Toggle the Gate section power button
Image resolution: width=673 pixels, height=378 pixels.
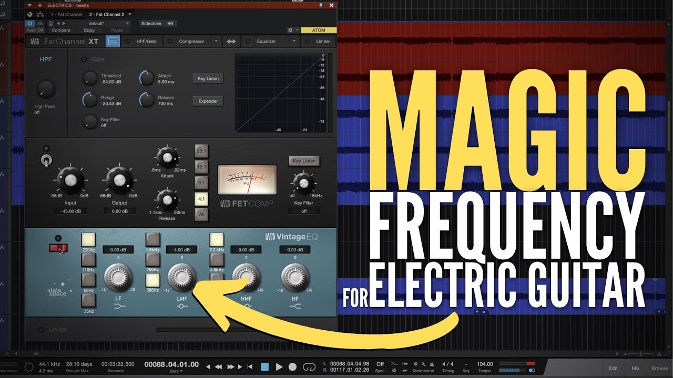pos(84,59)
